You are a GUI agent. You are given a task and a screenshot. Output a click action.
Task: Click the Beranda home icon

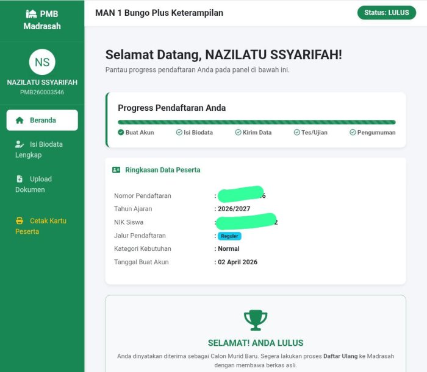pos(20,120)
